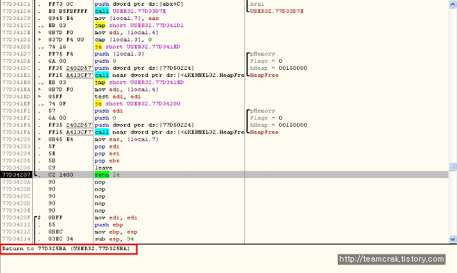This screenshot has width=457, height=273.
Task: Click hex bytes 'C2 1400' in hex column
Action: tap(61, 175)
